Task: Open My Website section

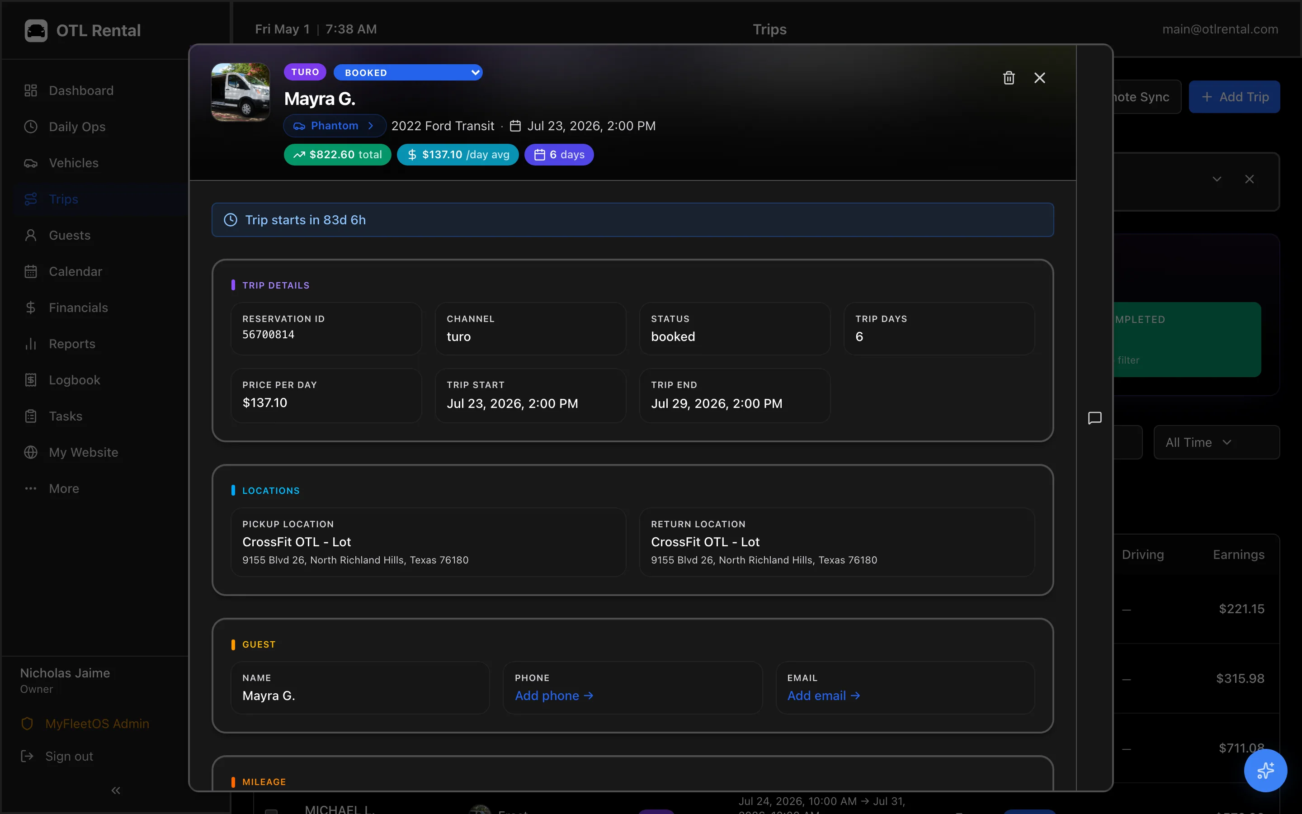Action: point(83,452)
